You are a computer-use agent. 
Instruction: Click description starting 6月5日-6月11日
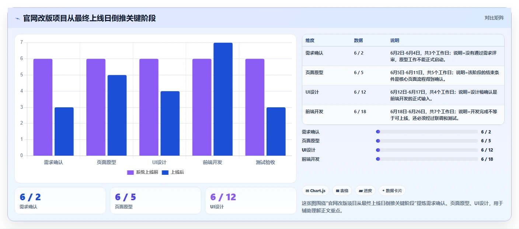click(445, 76)
